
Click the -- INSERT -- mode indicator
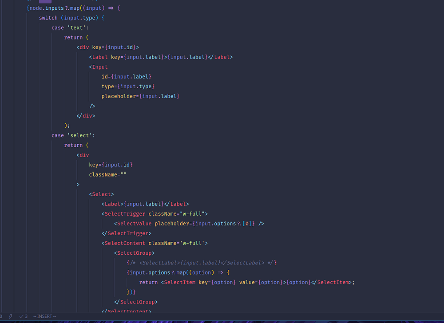click(45, 316)
